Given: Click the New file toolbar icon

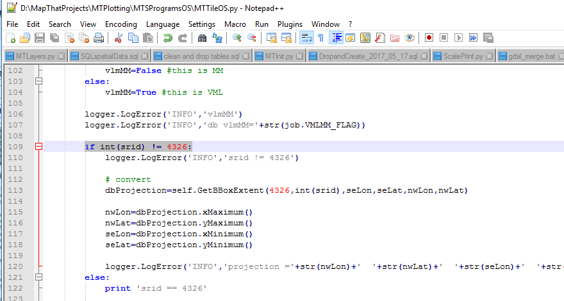Looking at the screenshot, I should (11, 38).
